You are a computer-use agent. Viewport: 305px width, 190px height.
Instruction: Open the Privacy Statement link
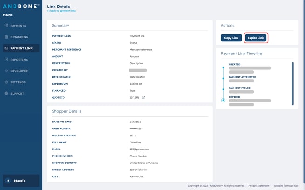[258, 186]
